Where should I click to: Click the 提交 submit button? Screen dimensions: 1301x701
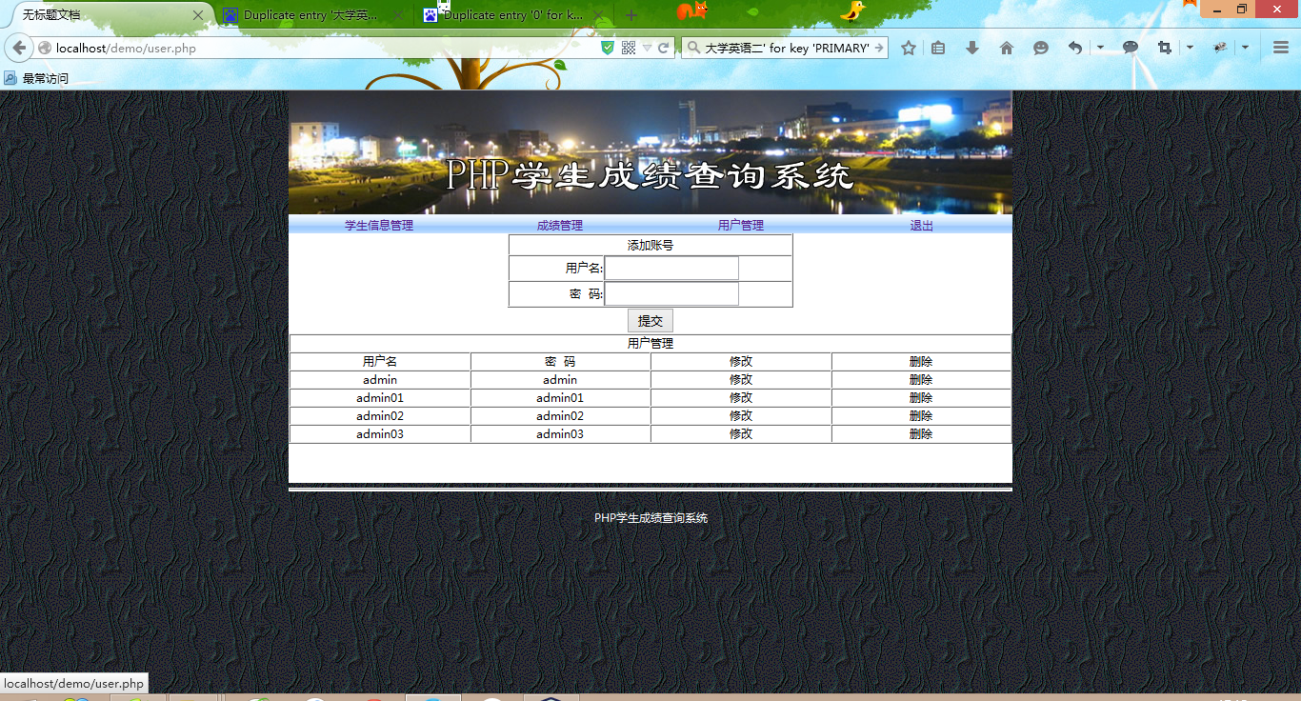[650, 320]
